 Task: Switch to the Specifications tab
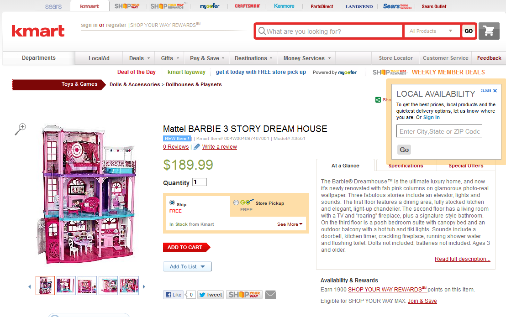[x=406, y=166]
